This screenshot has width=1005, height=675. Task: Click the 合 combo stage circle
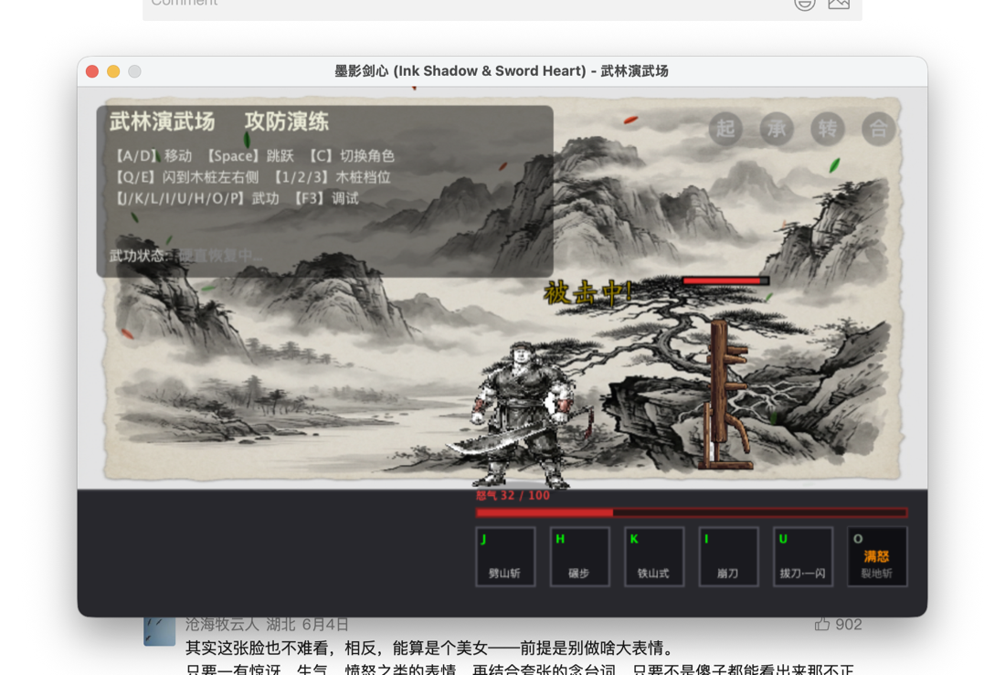tap(878, 129)
